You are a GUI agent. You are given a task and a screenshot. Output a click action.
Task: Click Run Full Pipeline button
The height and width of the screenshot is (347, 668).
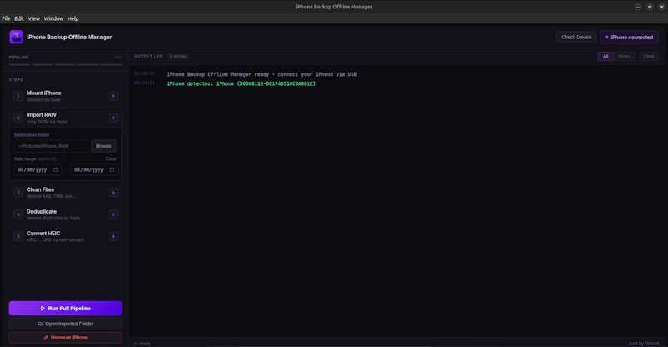coord(65,309)
